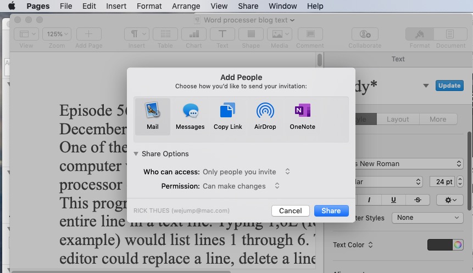Open the 125% Zoom dropdown
The height and width of the screenshot is (273, 473).
tap(57, 34)
